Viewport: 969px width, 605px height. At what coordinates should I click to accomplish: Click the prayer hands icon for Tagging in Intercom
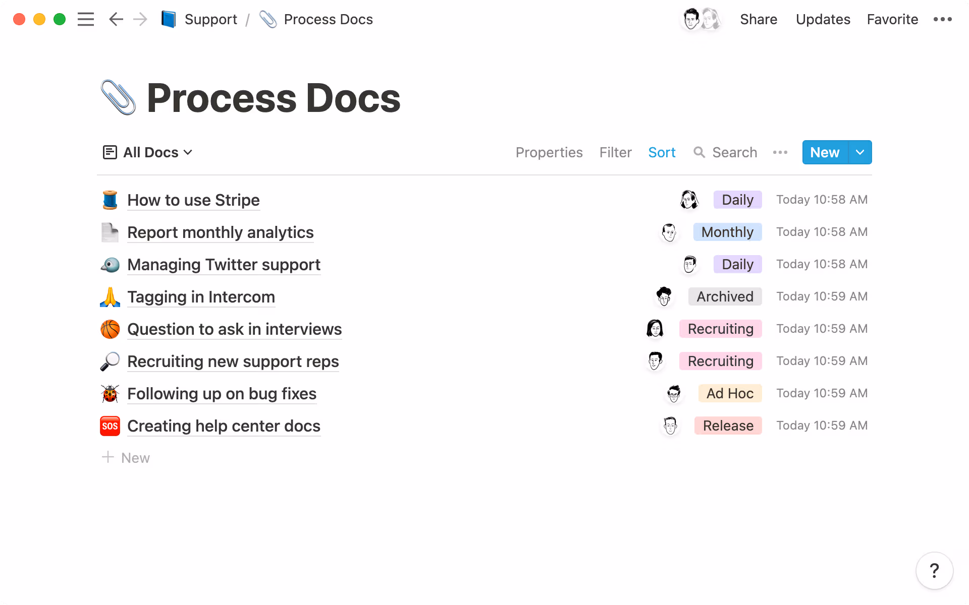click(x=110, y=296)
